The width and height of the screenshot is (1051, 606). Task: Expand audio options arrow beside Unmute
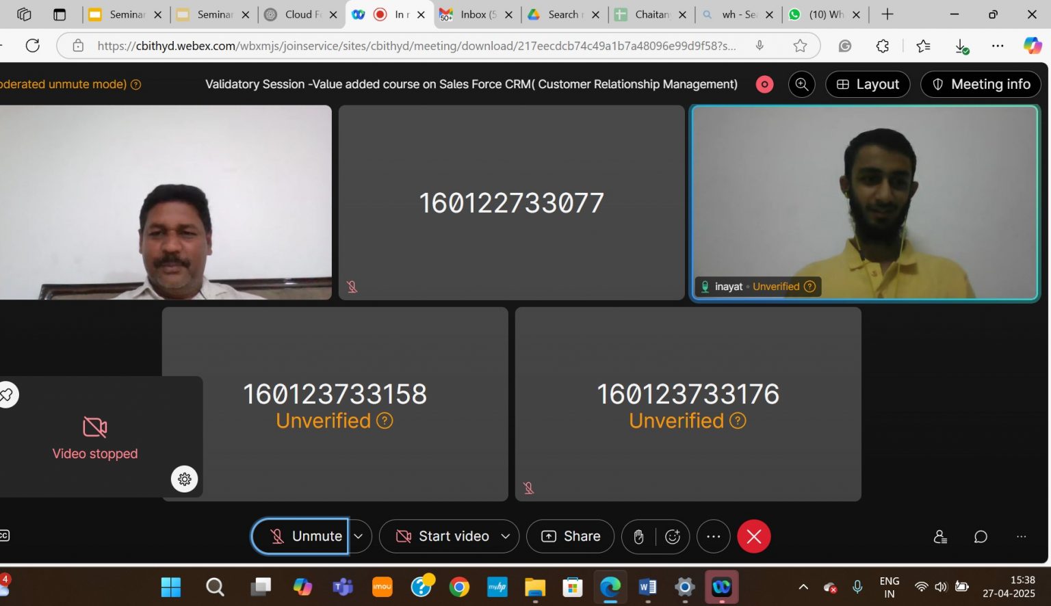click(x=359, y=537)
